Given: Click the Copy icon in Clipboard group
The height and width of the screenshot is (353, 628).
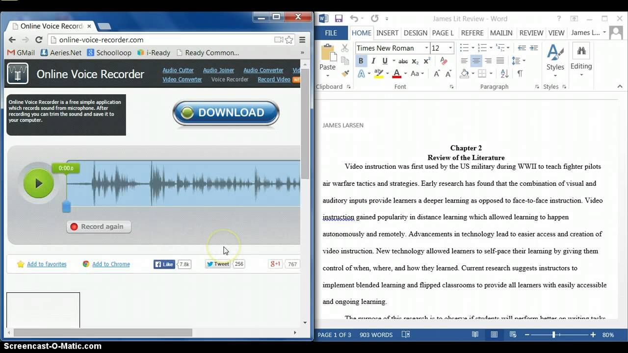Looking at the screenshot, I should (345, 60).
